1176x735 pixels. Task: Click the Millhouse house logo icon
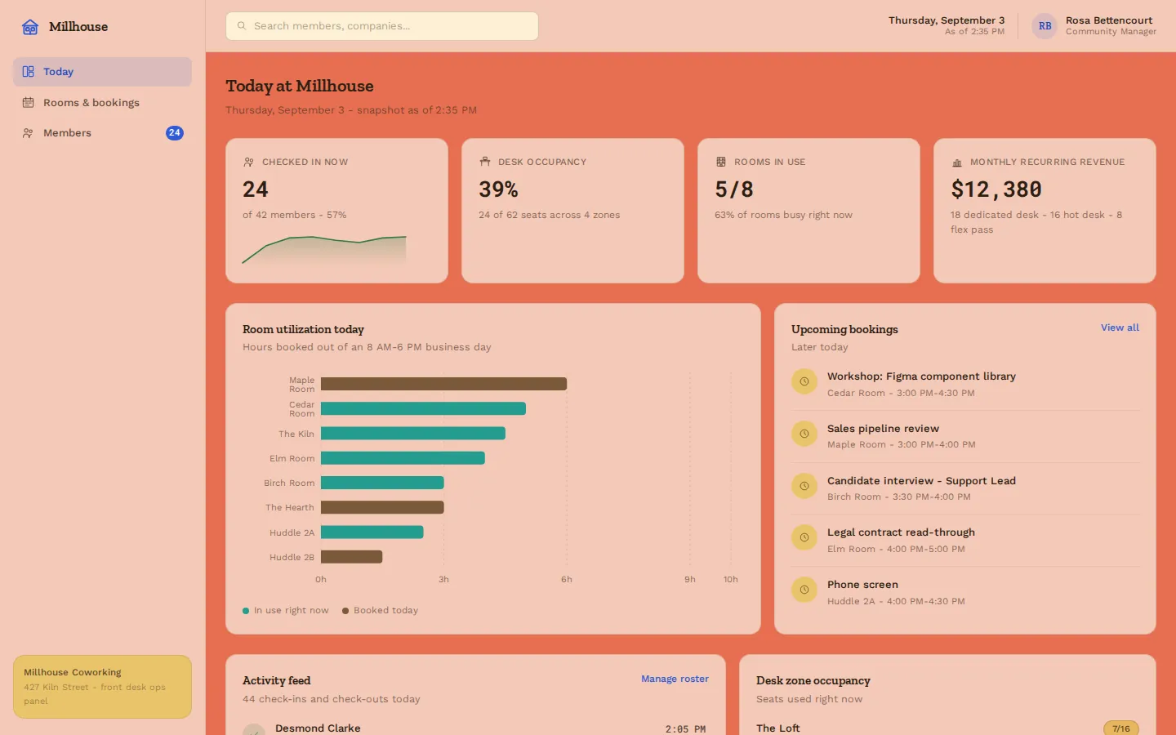point(30,27)
